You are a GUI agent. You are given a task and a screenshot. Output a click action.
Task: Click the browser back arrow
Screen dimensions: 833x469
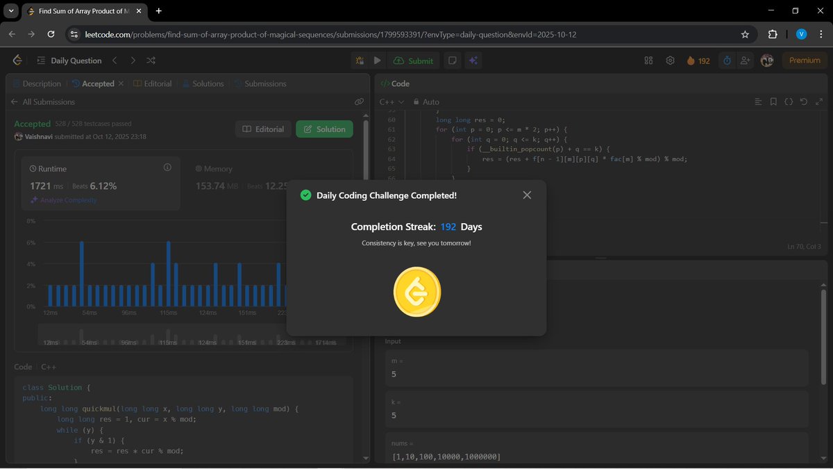coord(12,34)
